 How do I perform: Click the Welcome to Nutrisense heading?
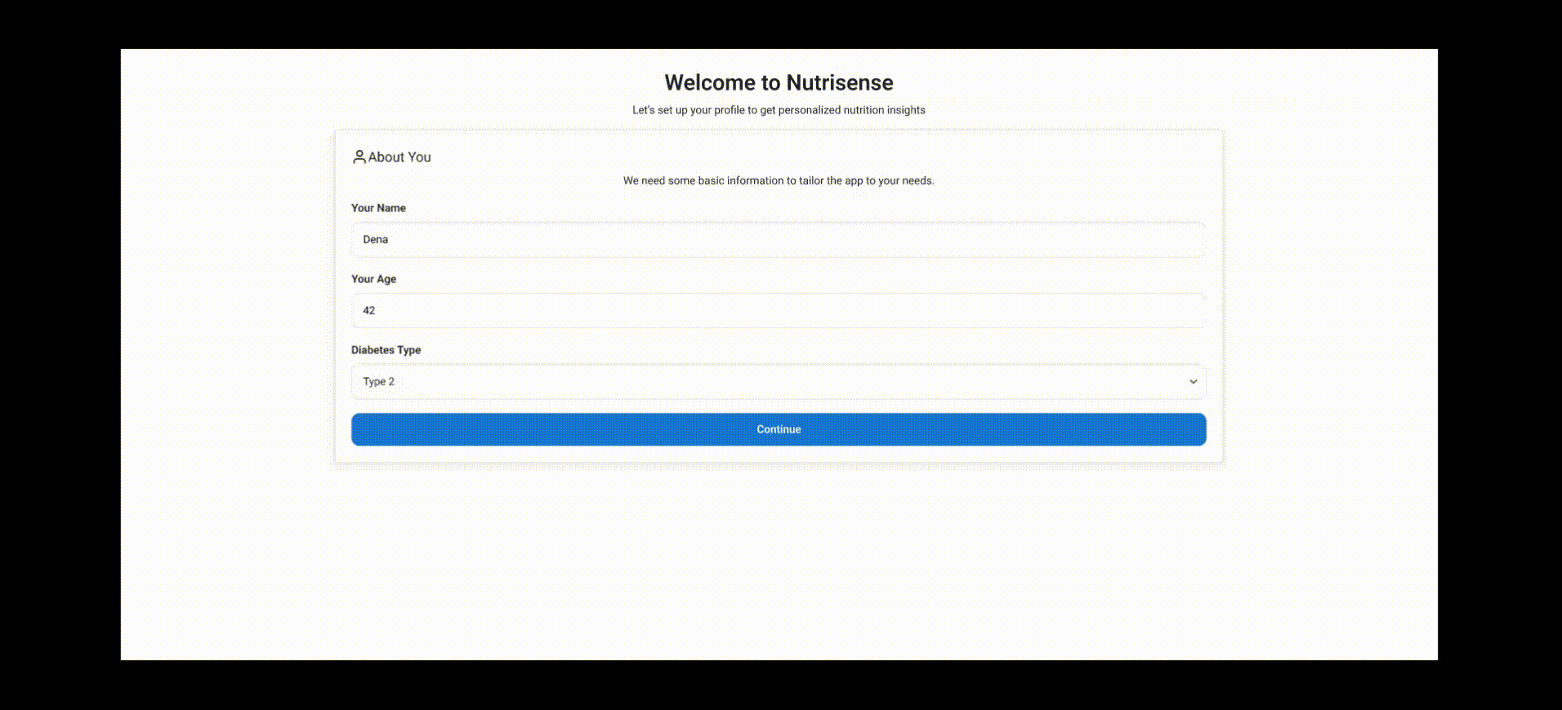pos(779,82)
